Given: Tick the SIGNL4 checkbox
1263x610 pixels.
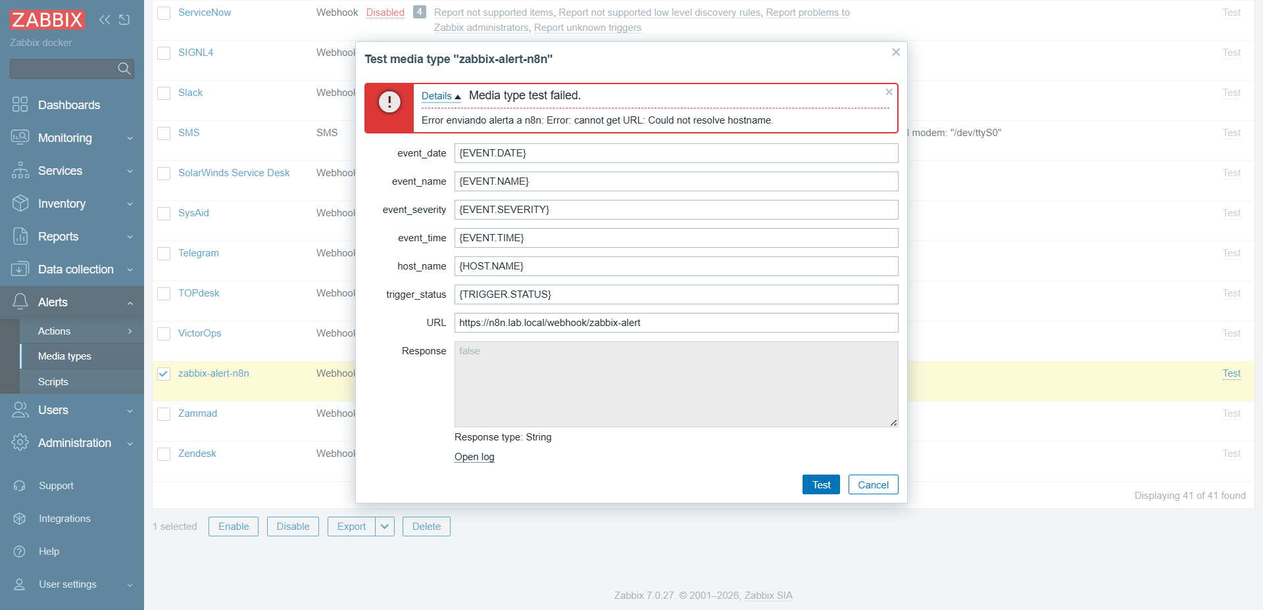Looking at the screenshot, I should coord(164,53).
